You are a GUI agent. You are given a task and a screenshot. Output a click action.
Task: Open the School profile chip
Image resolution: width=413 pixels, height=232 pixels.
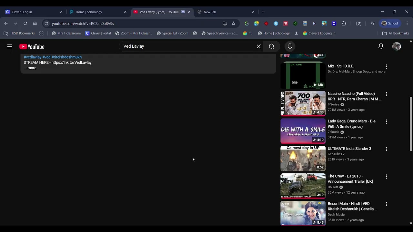[390, 23]
